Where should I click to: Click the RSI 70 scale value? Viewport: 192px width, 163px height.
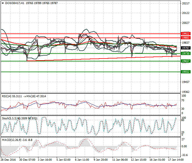(x=183, y=100)
